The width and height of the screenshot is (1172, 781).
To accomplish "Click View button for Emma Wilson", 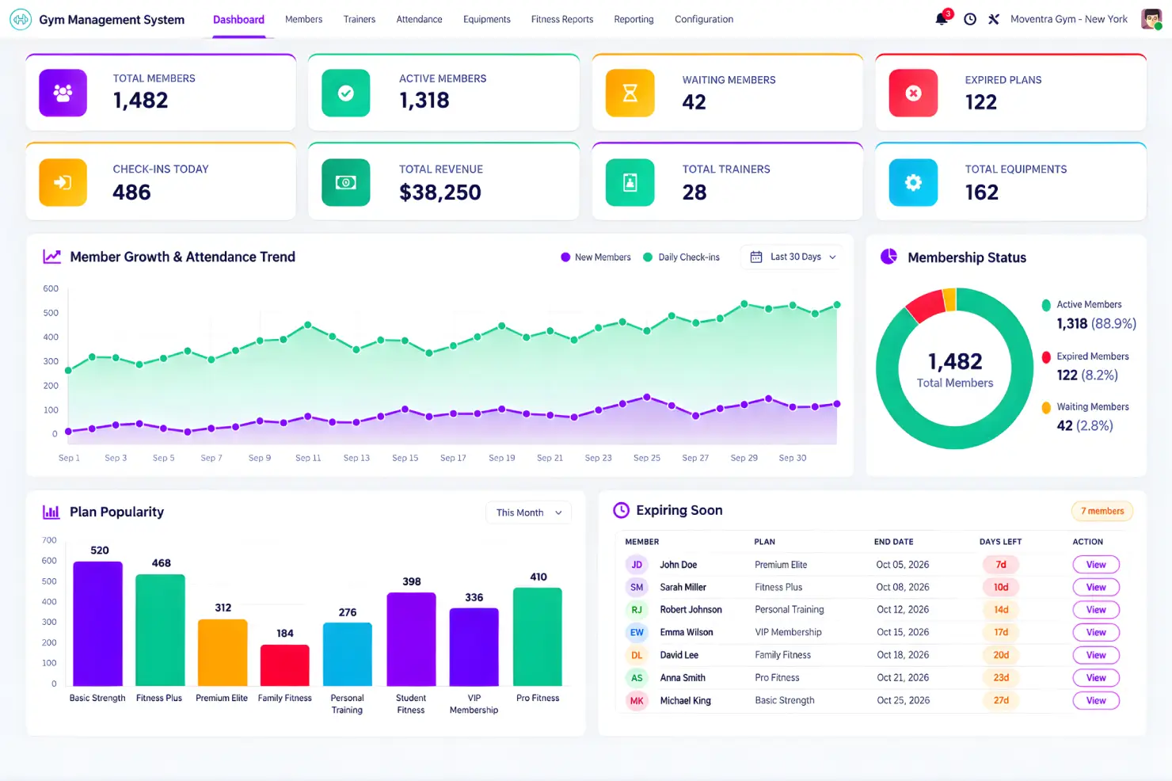I will [1096, 632].
